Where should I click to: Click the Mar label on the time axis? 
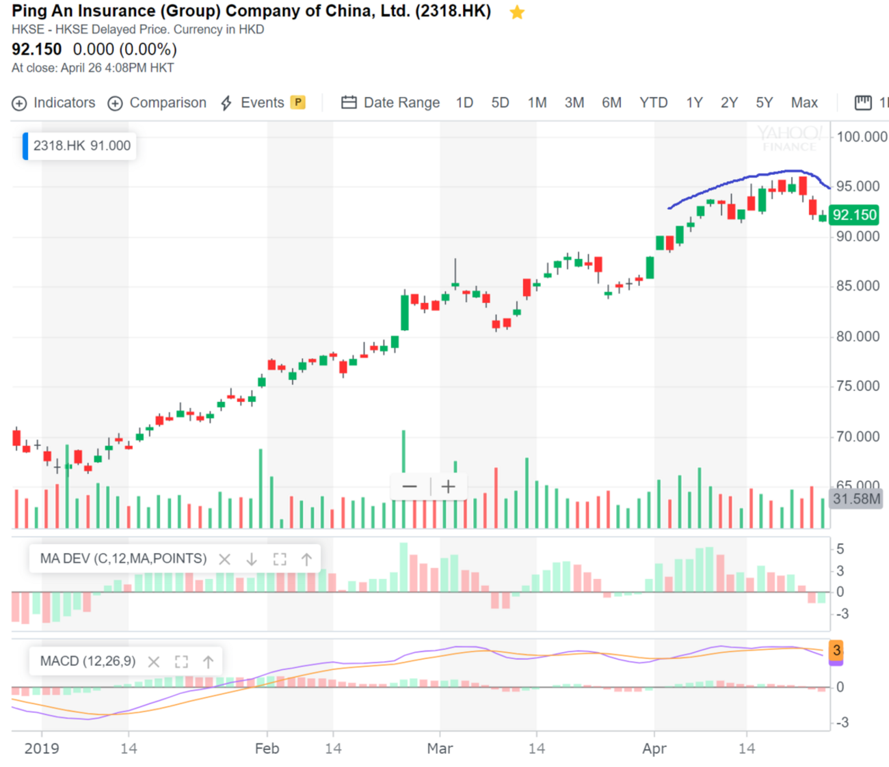coord(440,748)
